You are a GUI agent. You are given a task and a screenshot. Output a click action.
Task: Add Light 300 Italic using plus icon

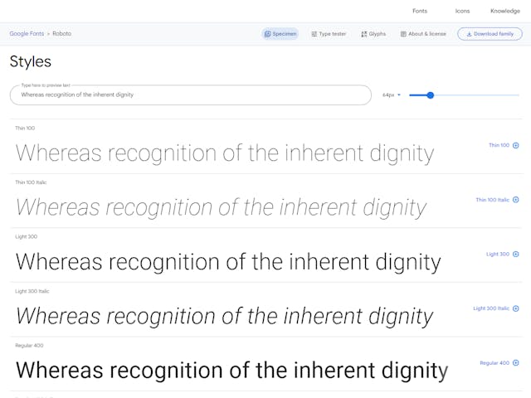pos(515,308)
